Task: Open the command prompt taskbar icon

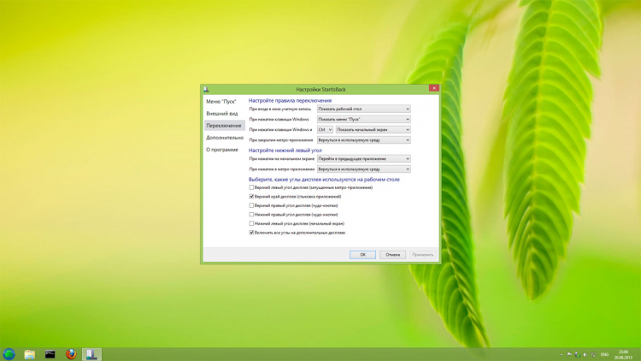Action: click(x=50, y=354)
